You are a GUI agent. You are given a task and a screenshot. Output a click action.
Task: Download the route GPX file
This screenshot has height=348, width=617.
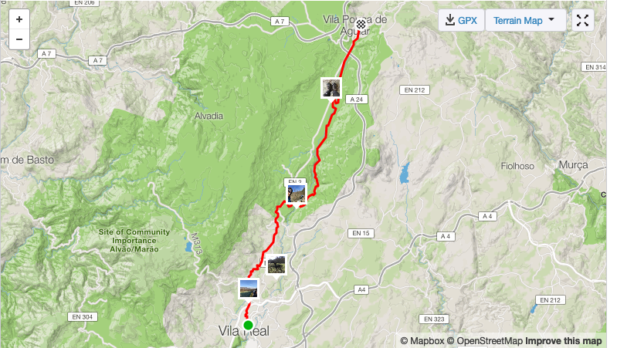click(x=461, y=20)
